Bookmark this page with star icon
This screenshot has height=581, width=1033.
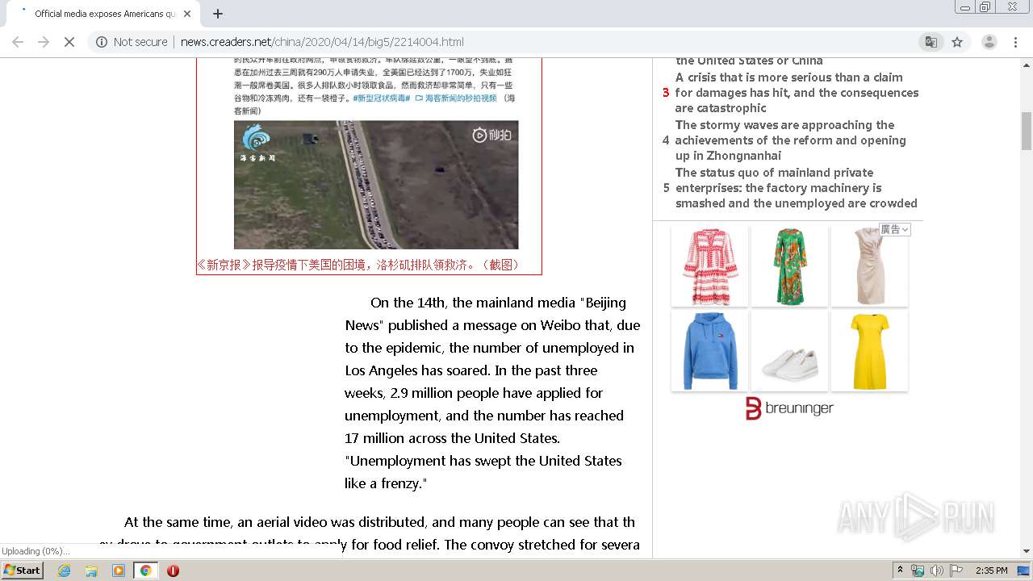pyautogui.click(x=957, y=42)
